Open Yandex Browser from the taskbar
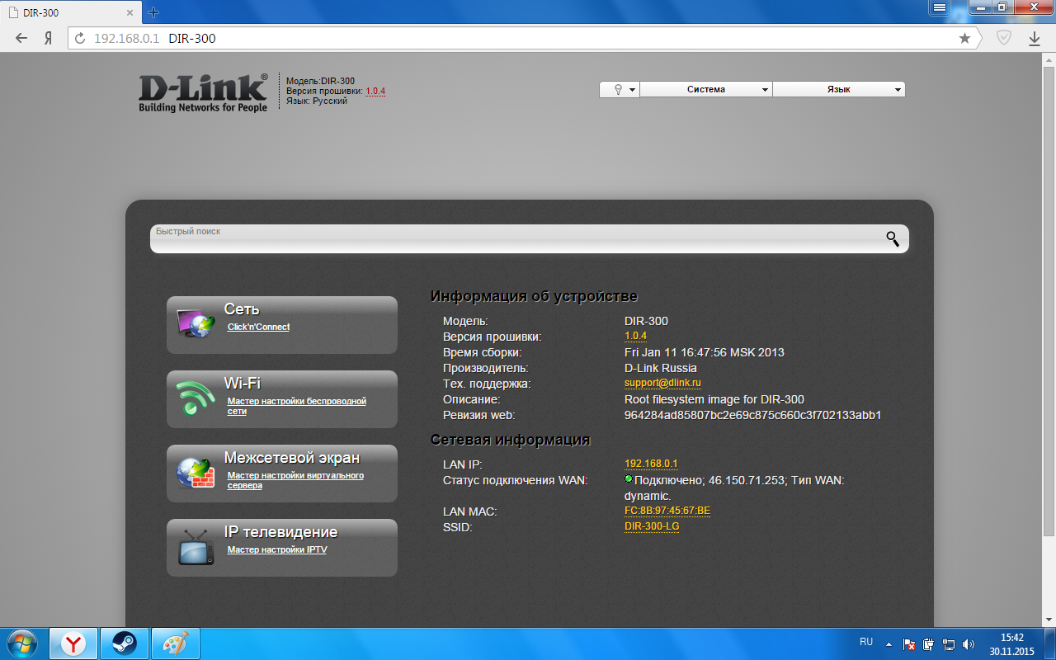Image resolution: width=1056 pixels, height=660 pixels. click(73, 643)
